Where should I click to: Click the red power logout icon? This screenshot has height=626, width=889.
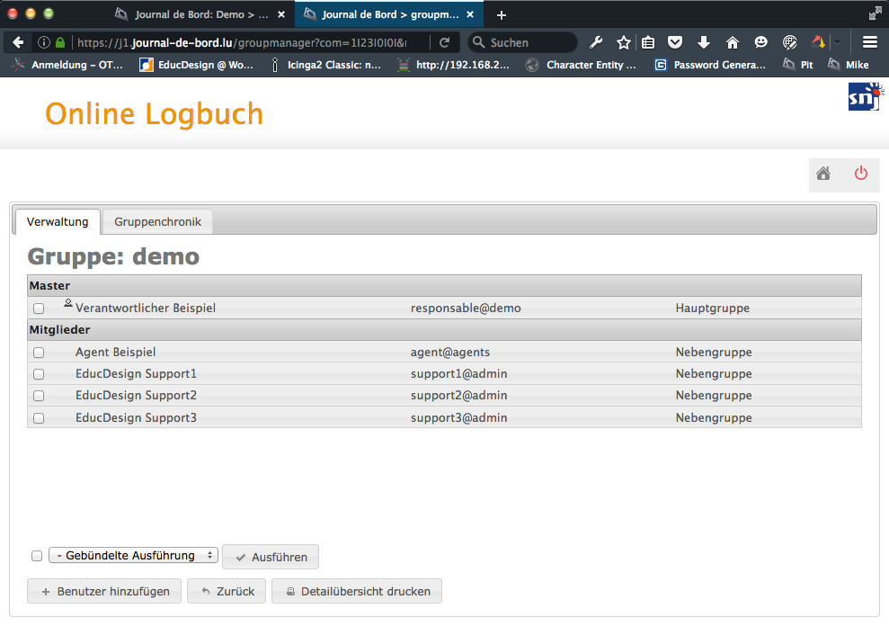click(x=861, y=174)
